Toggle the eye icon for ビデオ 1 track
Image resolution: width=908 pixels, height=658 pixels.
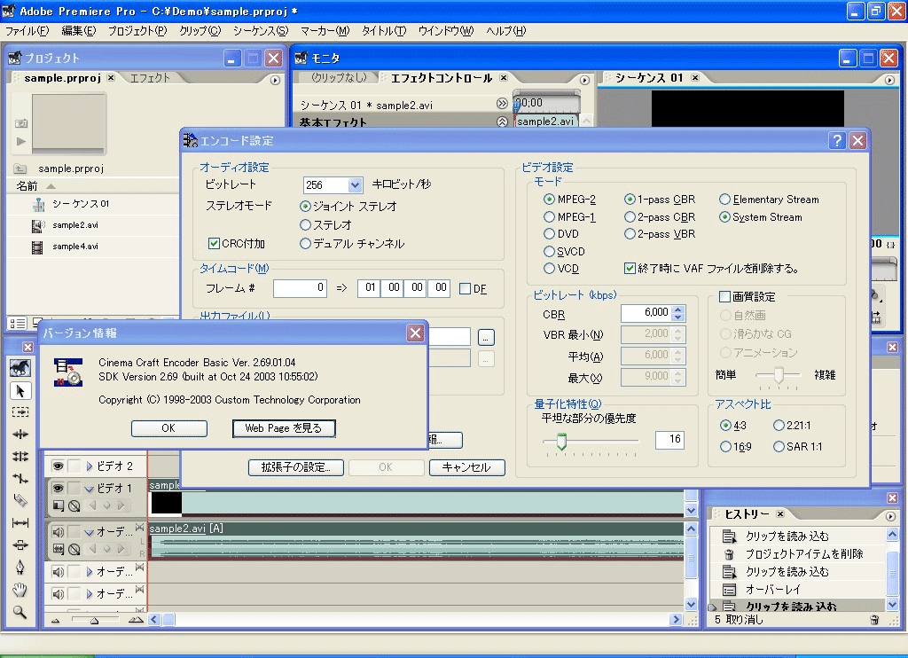(58, 489)
